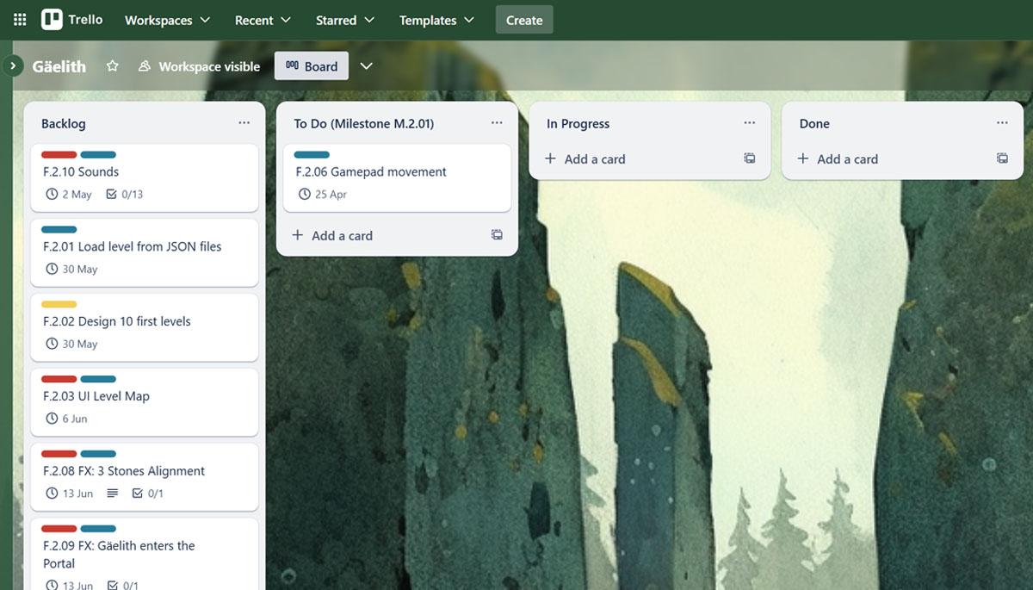Image resolution: width=1033 pixels, height=590 pixels.
Task: Open the apps grid launcher icon
Action: click(x=20, y=19)
